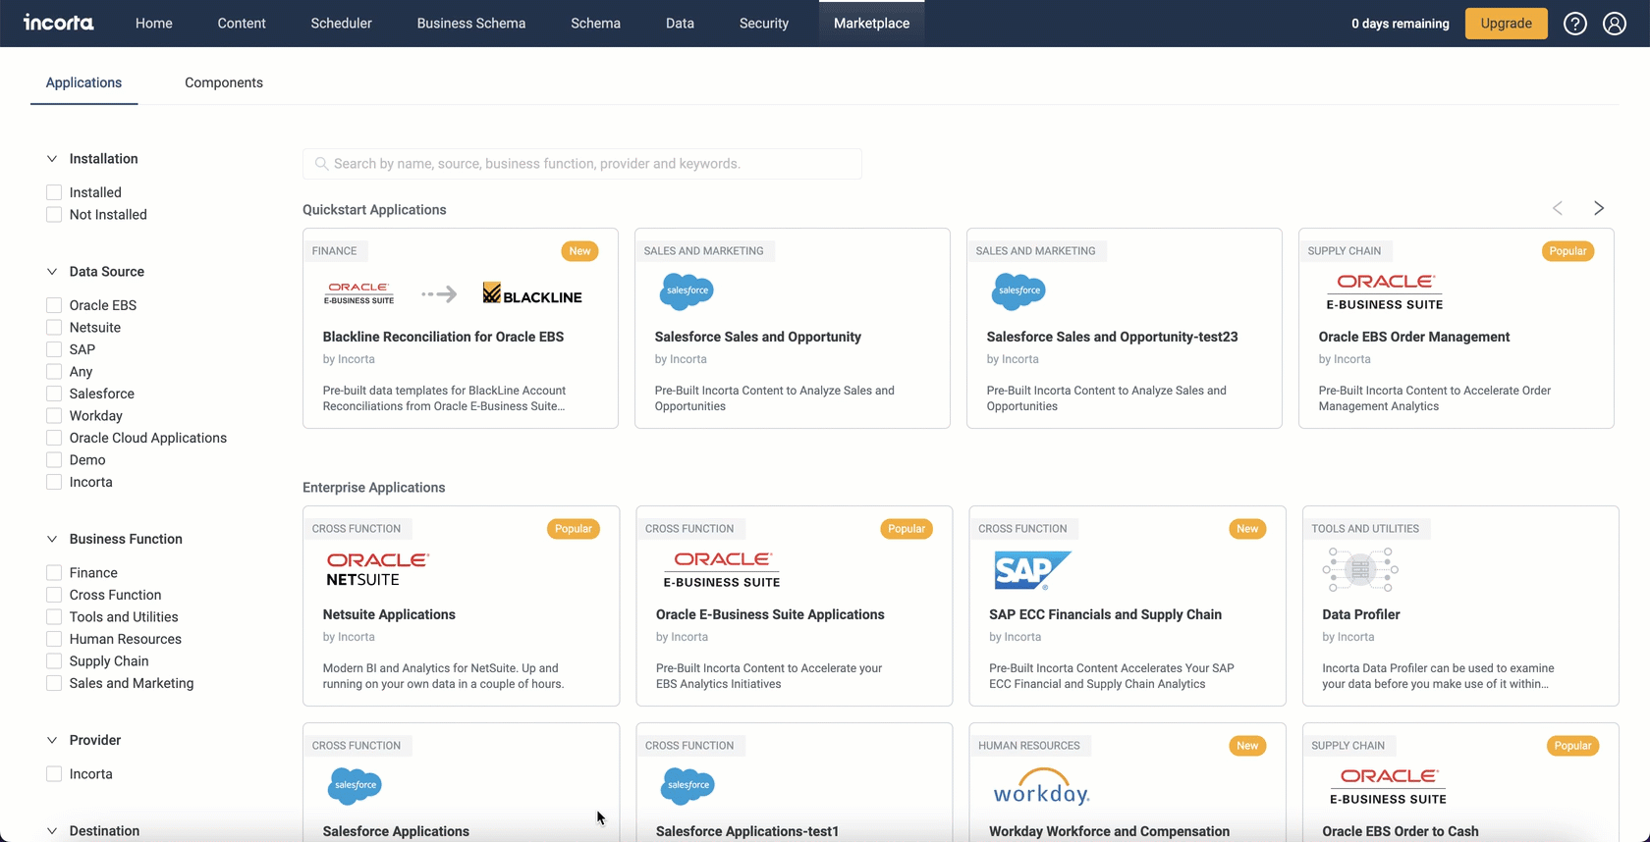
Task: Click New badge on Blackline Reconciliation card
Action: click(x=580, y=251)
